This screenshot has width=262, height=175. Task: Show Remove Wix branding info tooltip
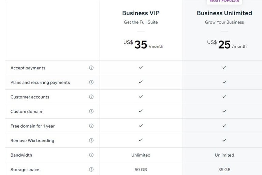(91, 140)
